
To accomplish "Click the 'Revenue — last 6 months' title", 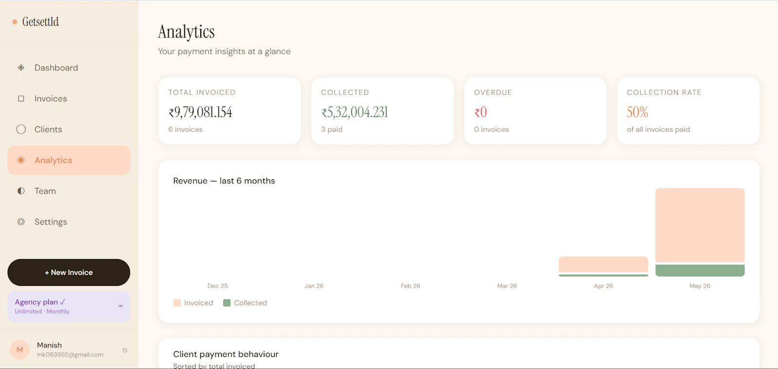I will pyautogui.click(x=224, y=181).
